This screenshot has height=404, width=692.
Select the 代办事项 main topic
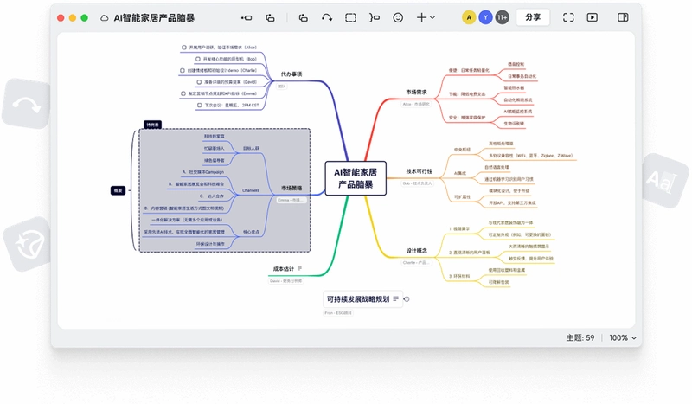[x=292, y=74]
